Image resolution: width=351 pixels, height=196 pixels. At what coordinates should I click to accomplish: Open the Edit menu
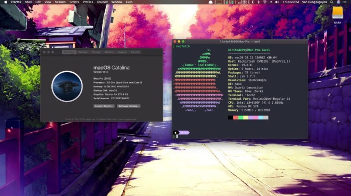tap(38, 2)
